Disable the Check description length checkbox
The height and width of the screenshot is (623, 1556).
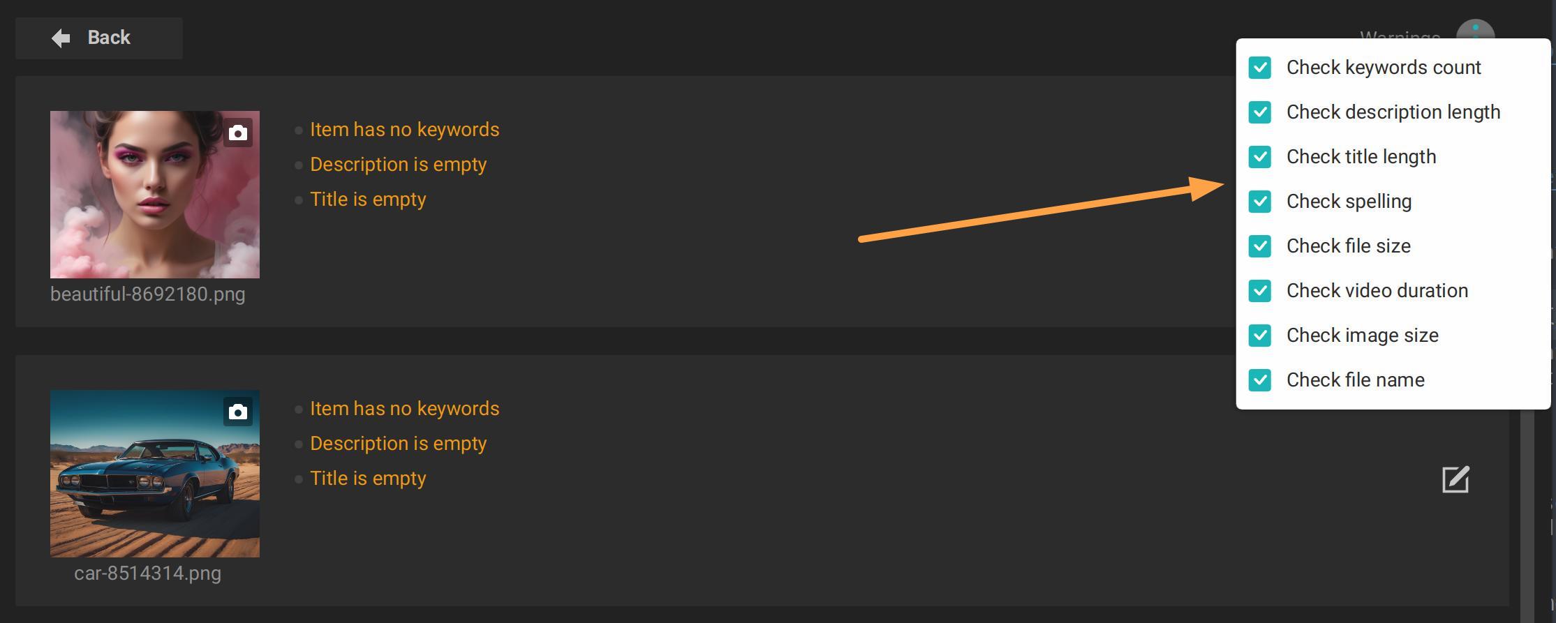(1260, 112)
